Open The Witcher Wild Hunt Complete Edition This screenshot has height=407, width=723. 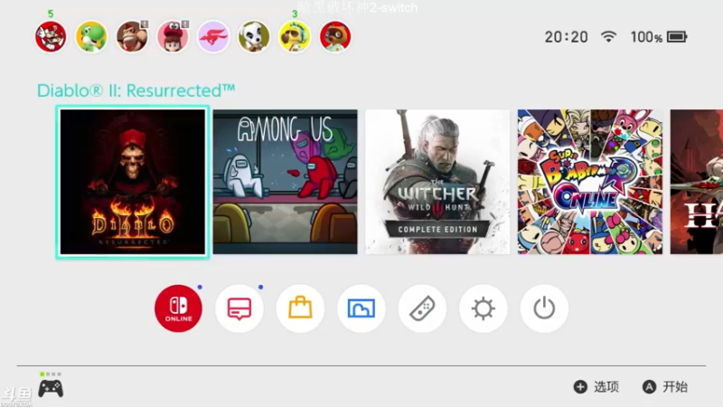coord(437,182)
